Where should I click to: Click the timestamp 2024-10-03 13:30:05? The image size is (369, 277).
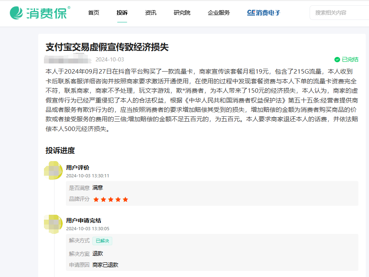pos(87,229)
